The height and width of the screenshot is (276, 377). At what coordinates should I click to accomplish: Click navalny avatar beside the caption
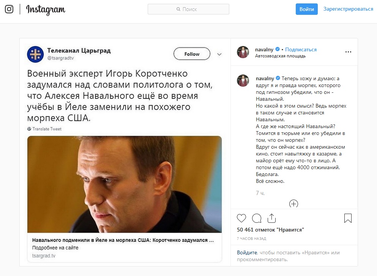243,81
